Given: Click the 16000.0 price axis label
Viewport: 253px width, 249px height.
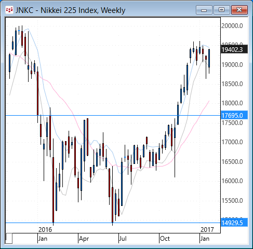Looking at the screenshot, I should [232, 181].
